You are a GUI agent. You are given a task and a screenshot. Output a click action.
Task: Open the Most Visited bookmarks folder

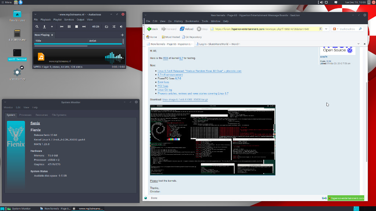[170, 37]
